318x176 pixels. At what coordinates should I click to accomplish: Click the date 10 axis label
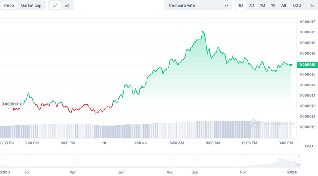coord(104,143)
